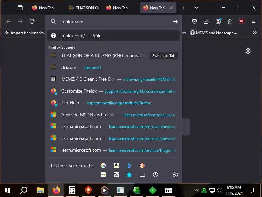This screenshot has height=197, width=262.
Task: Show hidden system tray icons
Action: coord(196,190)
